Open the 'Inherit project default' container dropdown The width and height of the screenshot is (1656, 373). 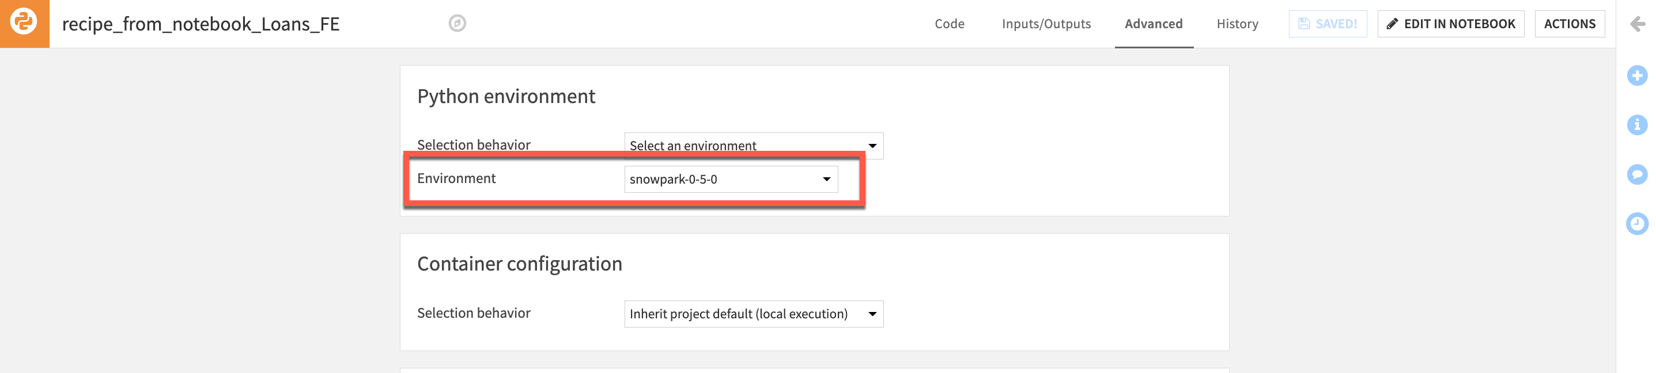pos(753,314)
